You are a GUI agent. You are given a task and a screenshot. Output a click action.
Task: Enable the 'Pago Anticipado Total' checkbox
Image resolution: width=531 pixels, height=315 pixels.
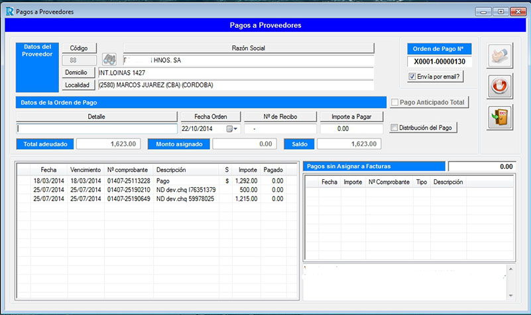[394, 103]
